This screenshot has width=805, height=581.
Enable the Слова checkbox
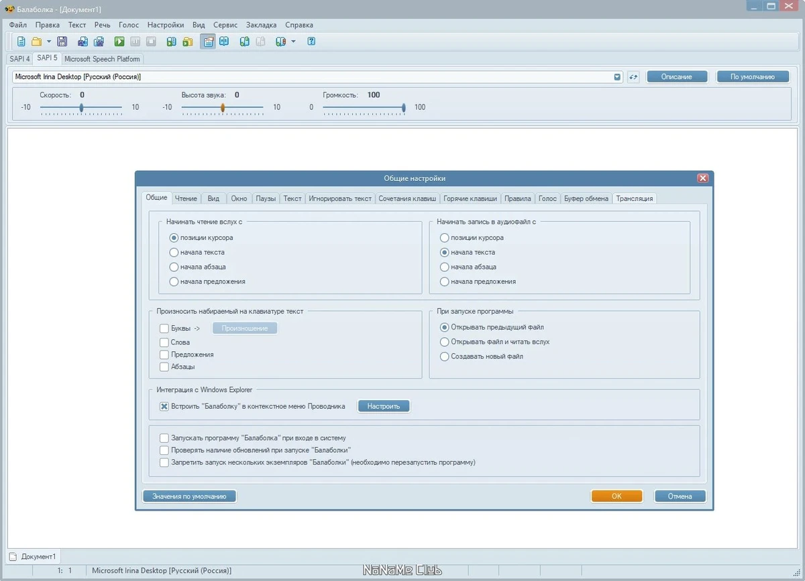pyautogui.click(x=164, y=342)
